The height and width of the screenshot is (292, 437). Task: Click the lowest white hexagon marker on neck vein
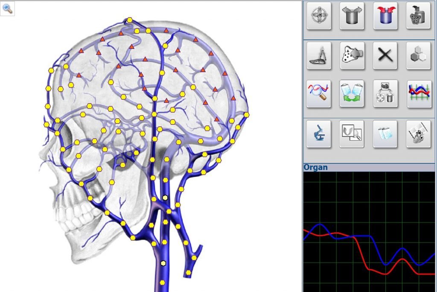(x=163, y=263)
